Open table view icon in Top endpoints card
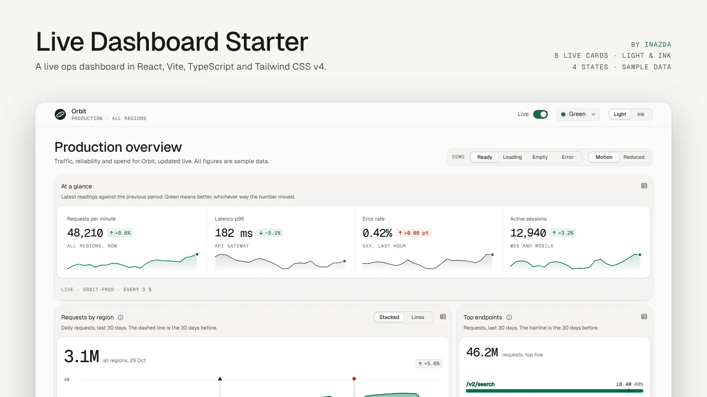Screen dimensions: 707x397 coord(644,317)
